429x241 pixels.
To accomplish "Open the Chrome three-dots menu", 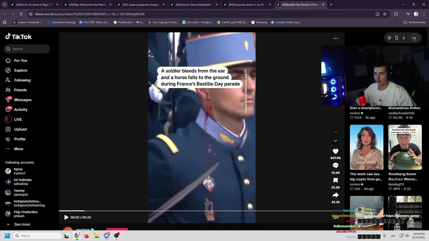I will [424, 14].
